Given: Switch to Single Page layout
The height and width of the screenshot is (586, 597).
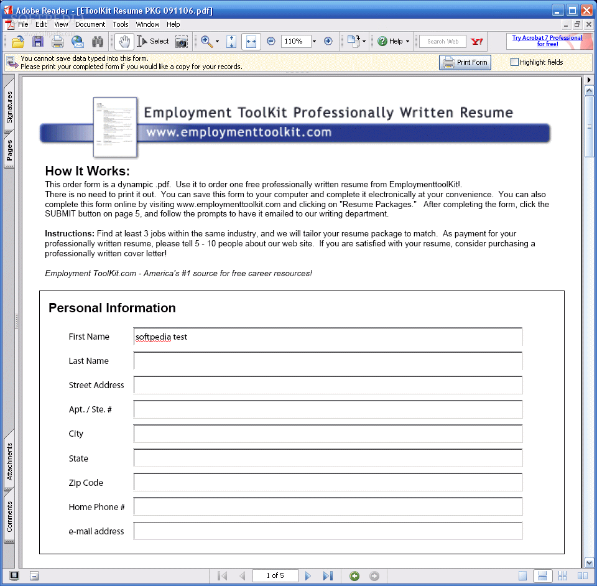Looking at the screenshot, I should 523,576.
